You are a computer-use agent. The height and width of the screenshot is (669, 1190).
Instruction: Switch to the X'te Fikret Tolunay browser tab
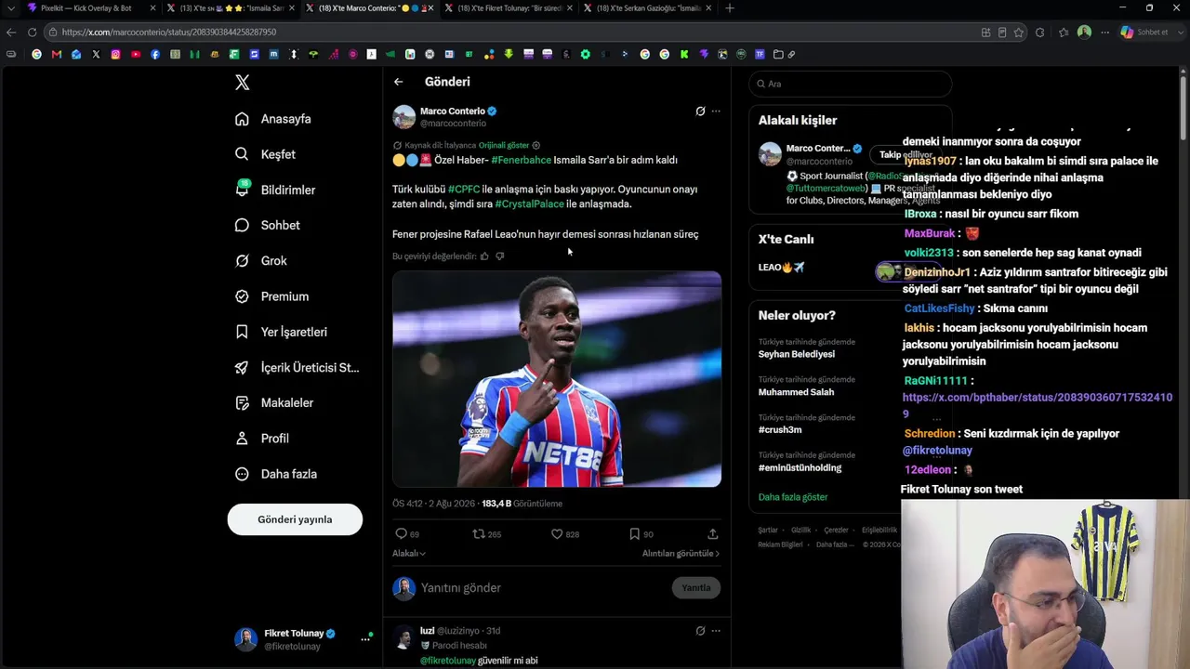click(x=509, y=8)
